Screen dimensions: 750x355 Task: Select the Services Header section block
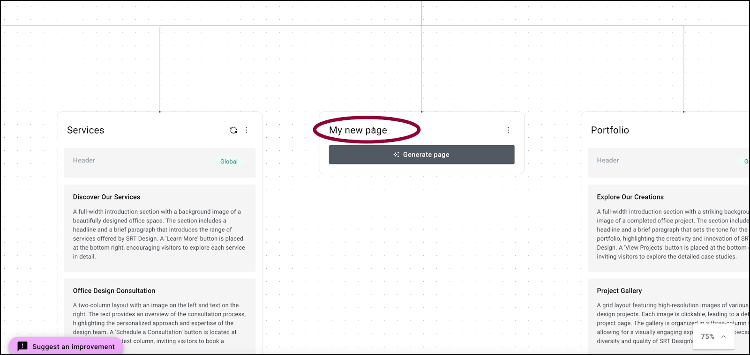(x=160, y=163)
